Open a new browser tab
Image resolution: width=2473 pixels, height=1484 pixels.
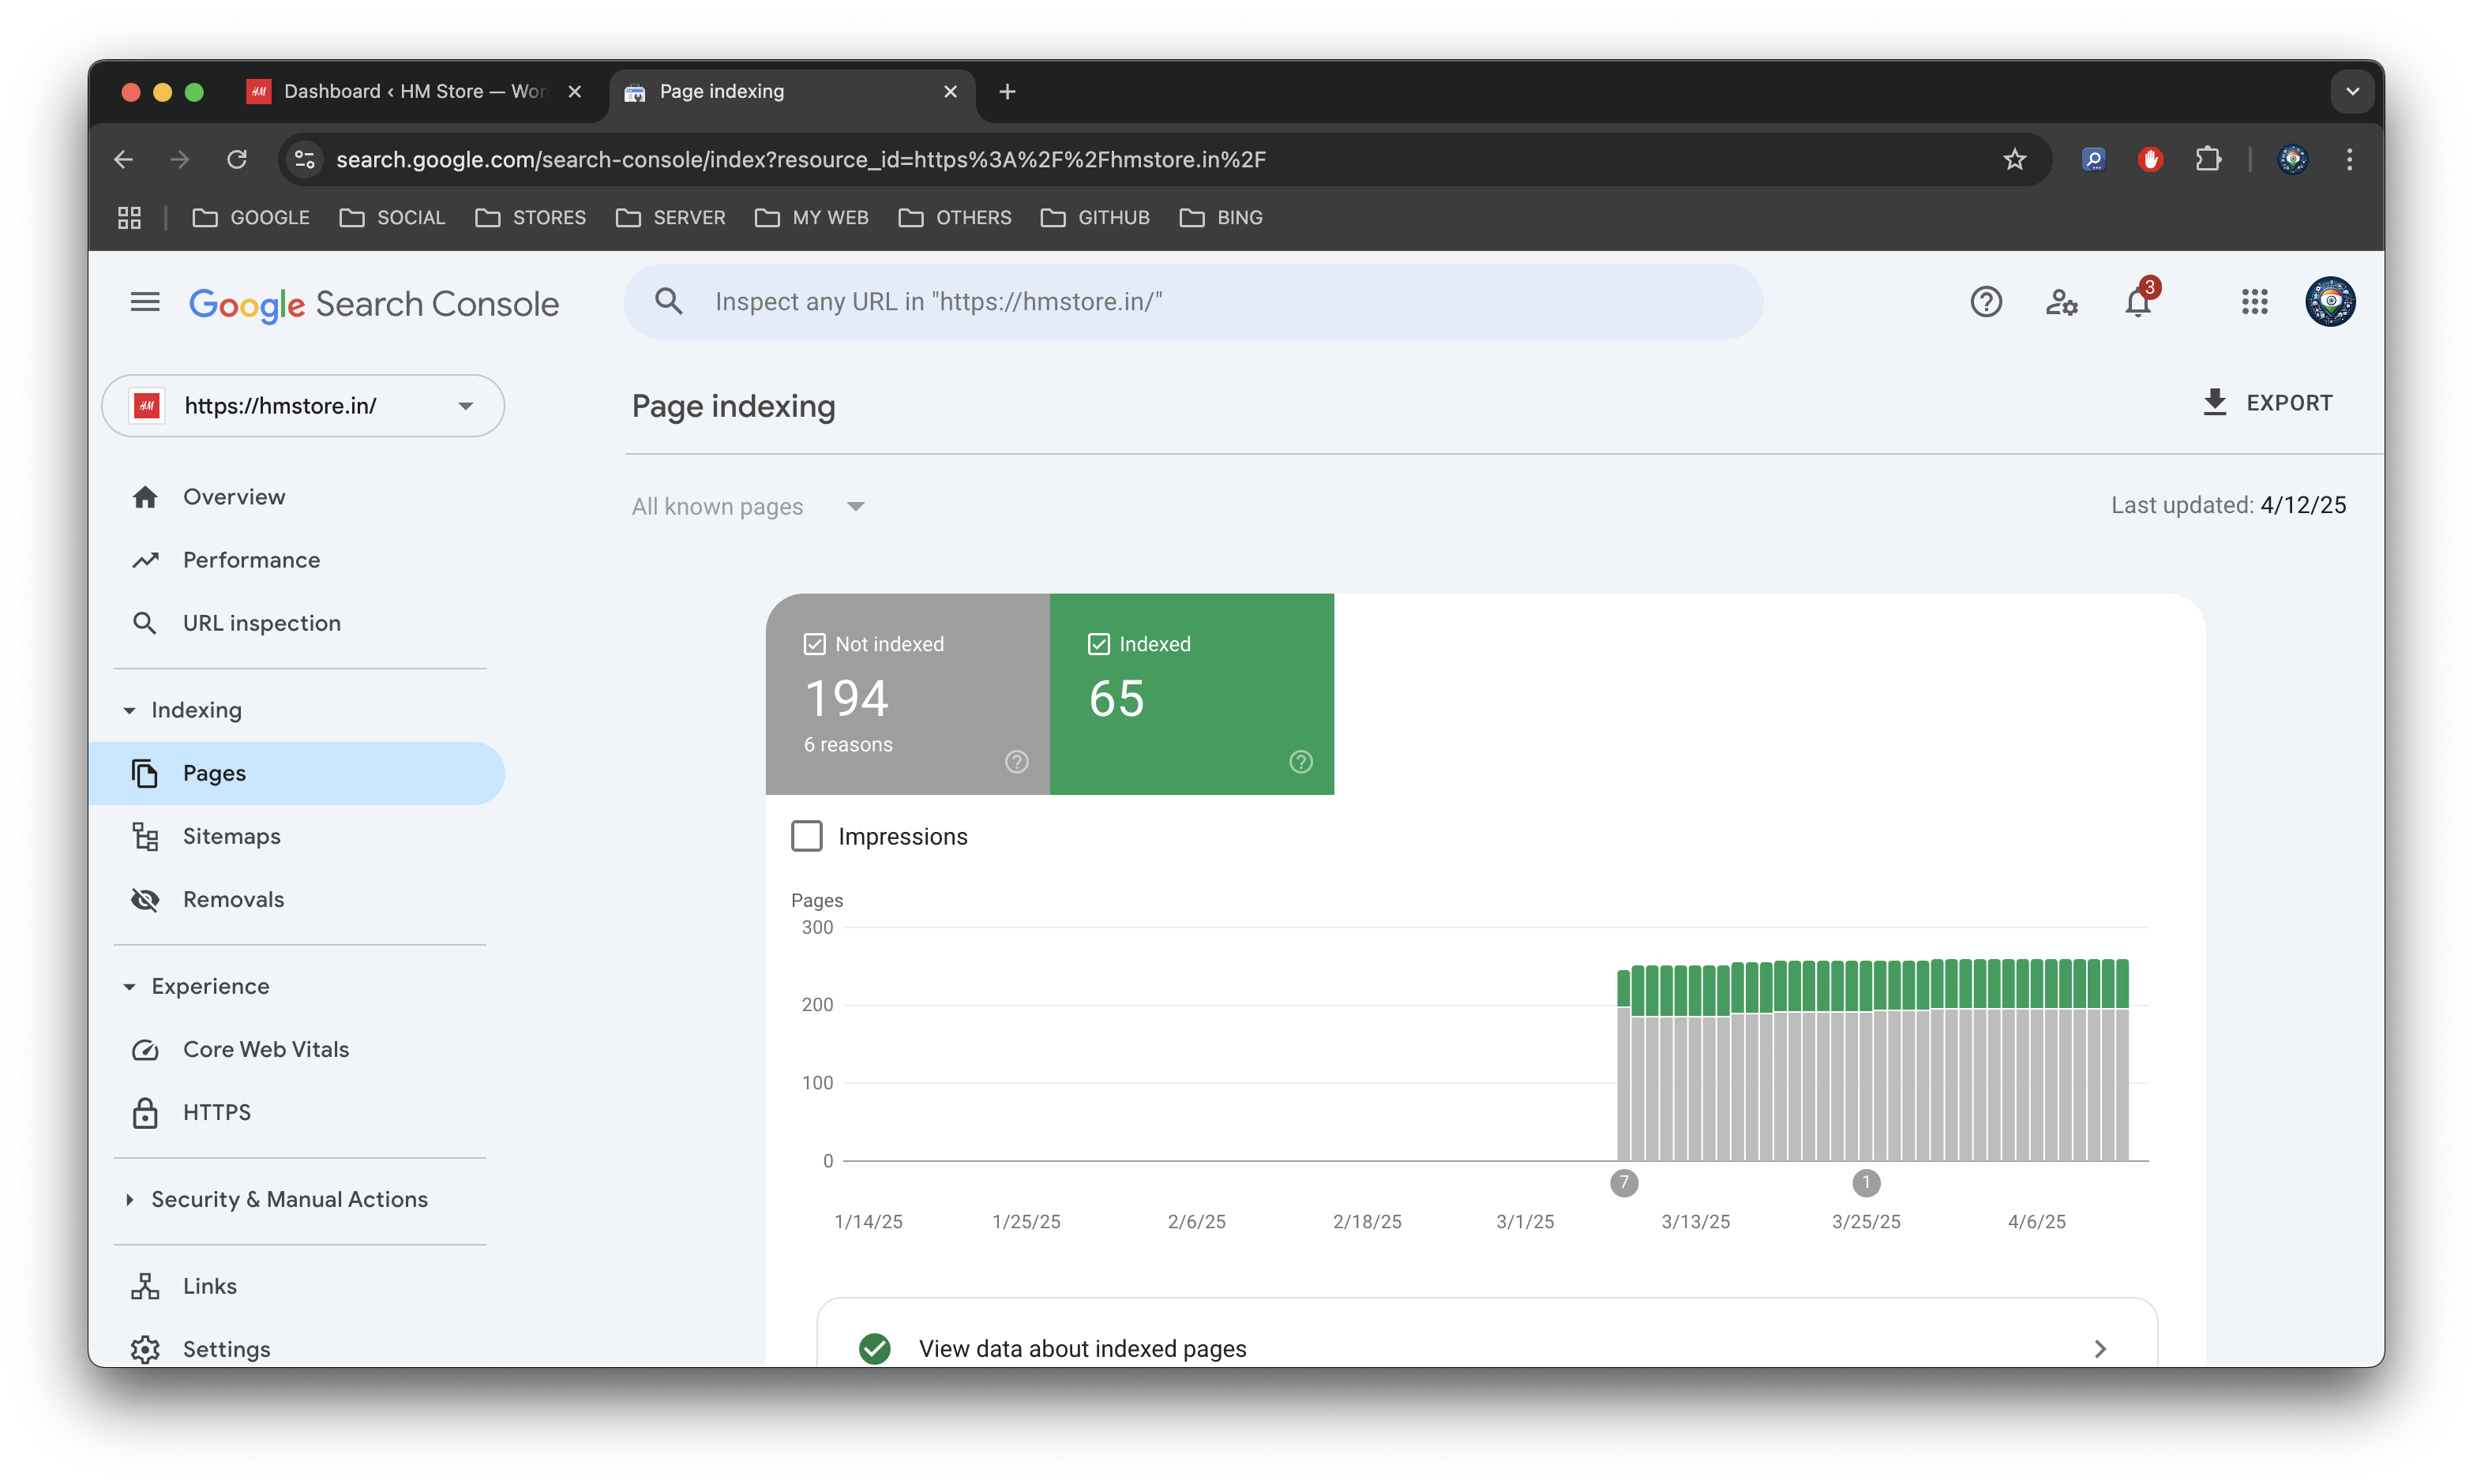[1007, 92]
